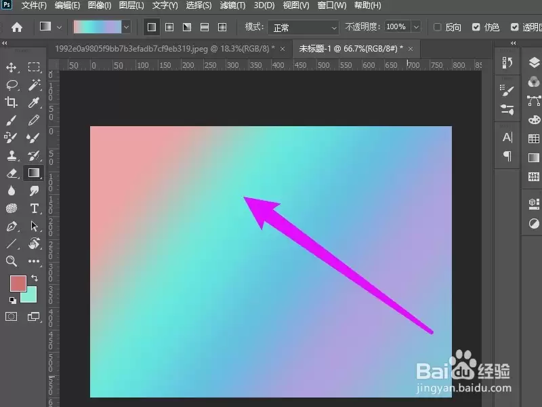
Task: Select the Pen tool
Action: tap(12, 227)
